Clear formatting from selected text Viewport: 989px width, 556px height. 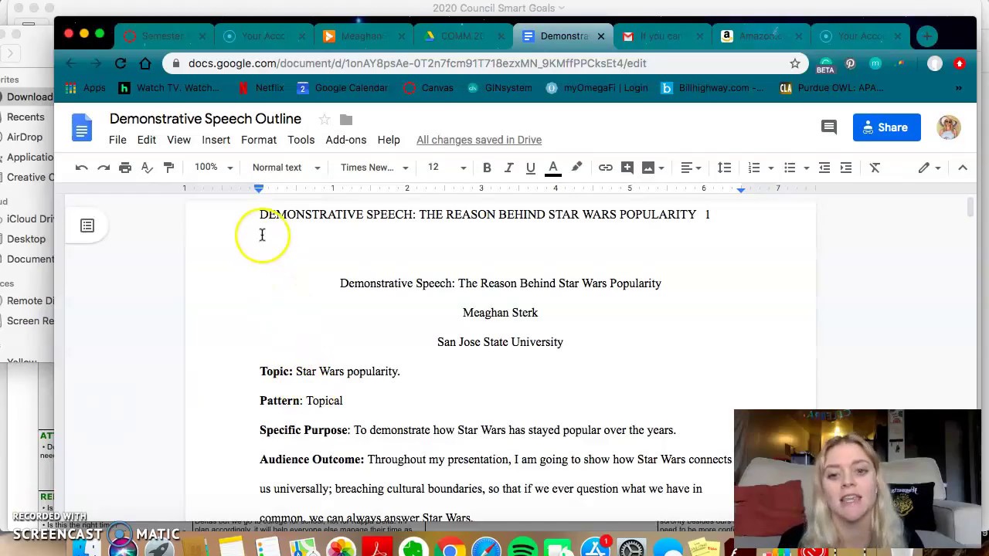click(x=875, y=168)
